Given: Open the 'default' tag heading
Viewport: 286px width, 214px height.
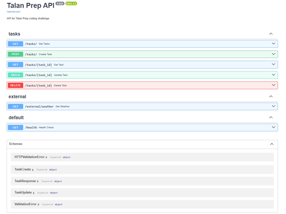Looking at the screenshot, I should click(x=16, y=118).
